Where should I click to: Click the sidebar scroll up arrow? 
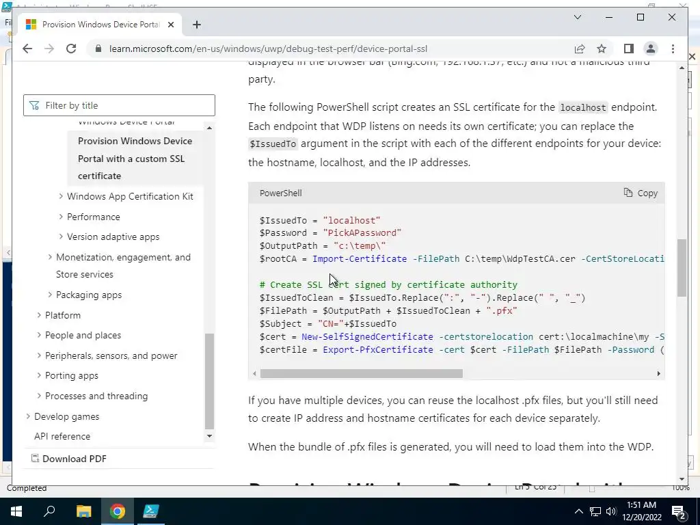tap(209, 128)
